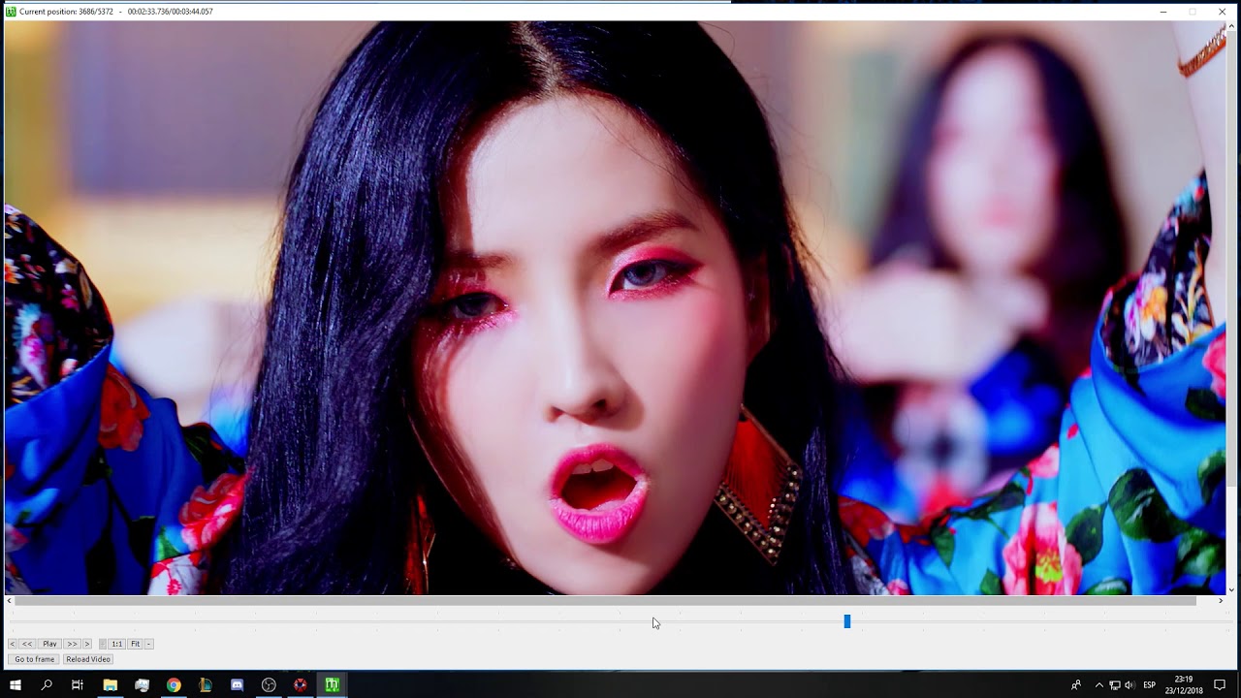Open the clock showing 23:19
Viewport: 1241px width, 698px height.
(x=1184, y=684)
